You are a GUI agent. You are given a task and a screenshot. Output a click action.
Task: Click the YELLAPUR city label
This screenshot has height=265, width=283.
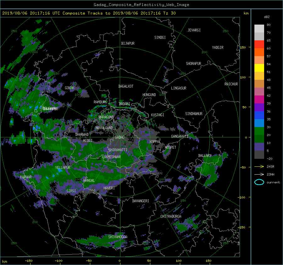point(63,168)
